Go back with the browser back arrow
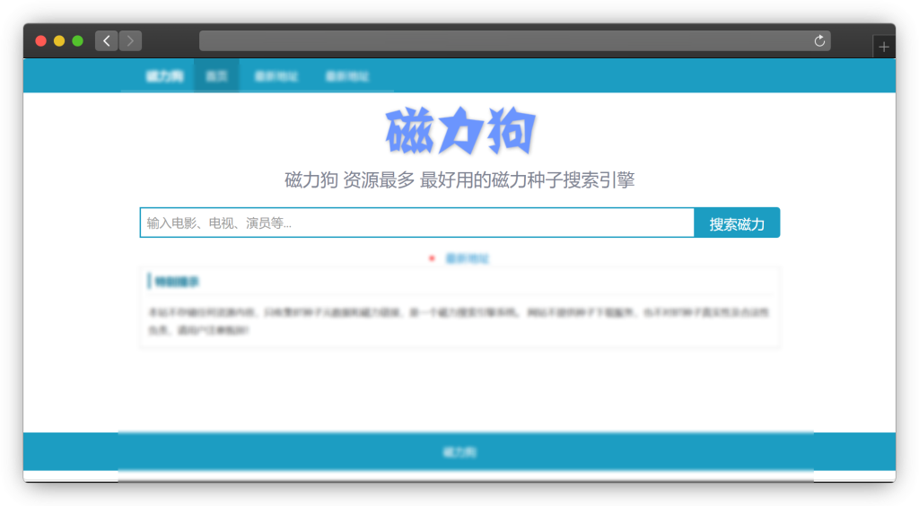 coord(107,41)
